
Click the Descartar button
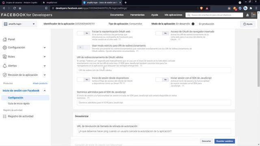point(206,141)
